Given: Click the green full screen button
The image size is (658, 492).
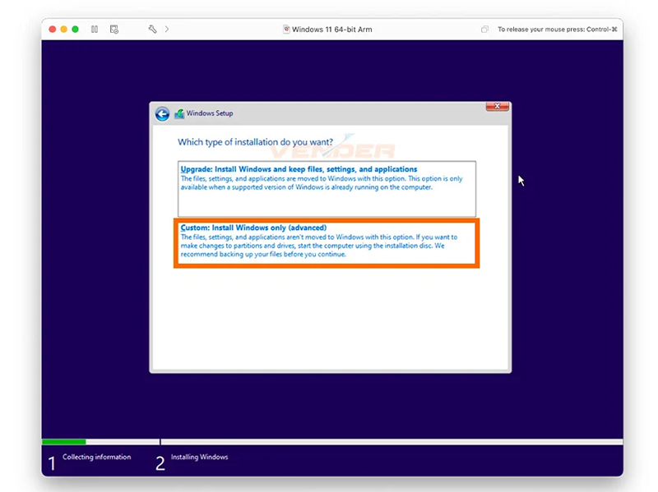Looking at the screenshot, I should click(75, 30).
